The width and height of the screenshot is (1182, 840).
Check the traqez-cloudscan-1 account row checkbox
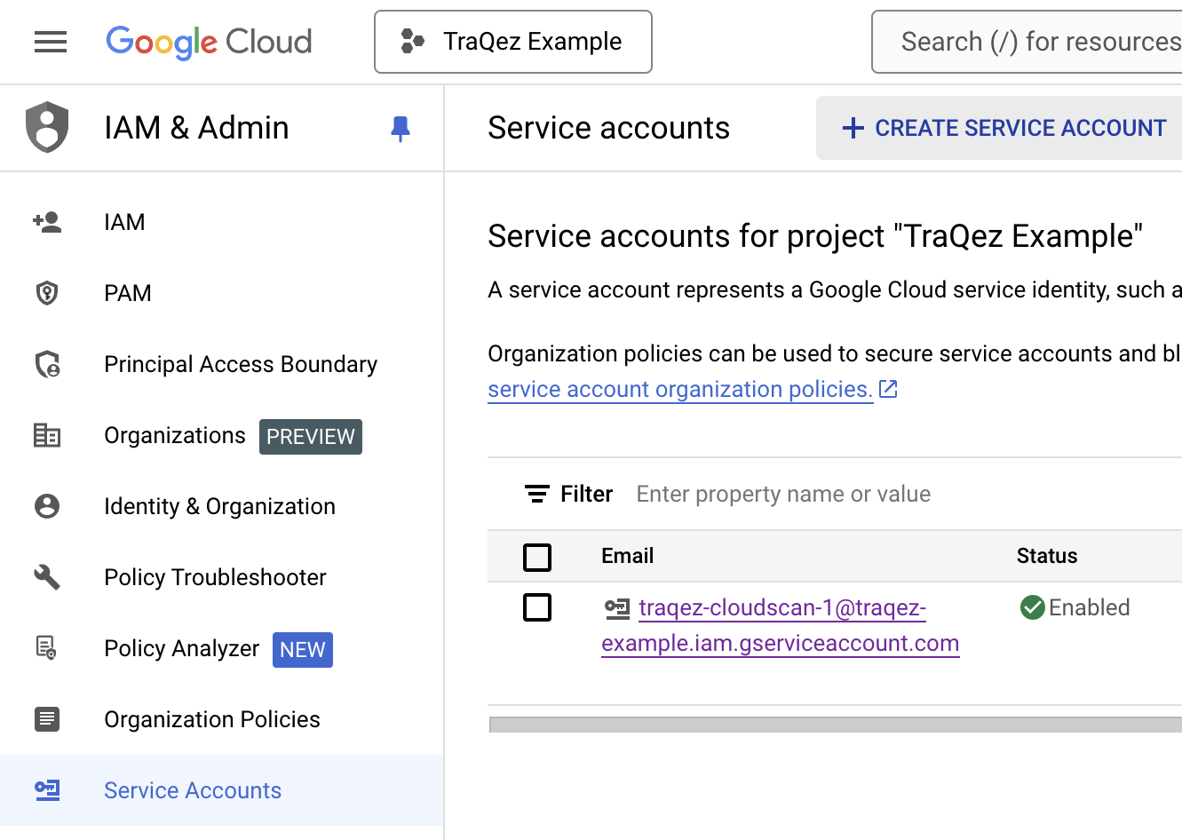[537, 607]
